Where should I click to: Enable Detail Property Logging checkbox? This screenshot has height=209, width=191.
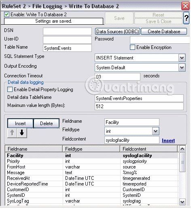coord(10,90)
